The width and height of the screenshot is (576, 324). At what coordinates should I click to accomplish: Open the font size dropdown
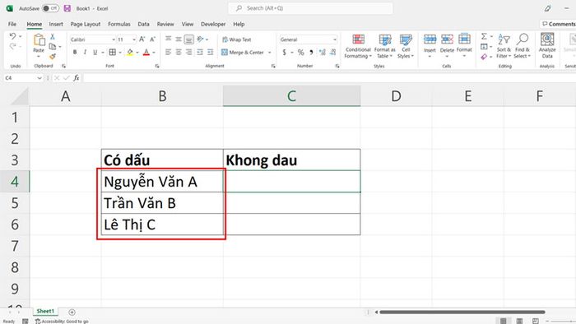click(134, 39)
